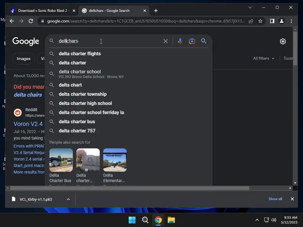Open File Explorer from taskbar
The height and width of the screenshot is (227, 303).
pyautogui.click(x=171, y=220)
